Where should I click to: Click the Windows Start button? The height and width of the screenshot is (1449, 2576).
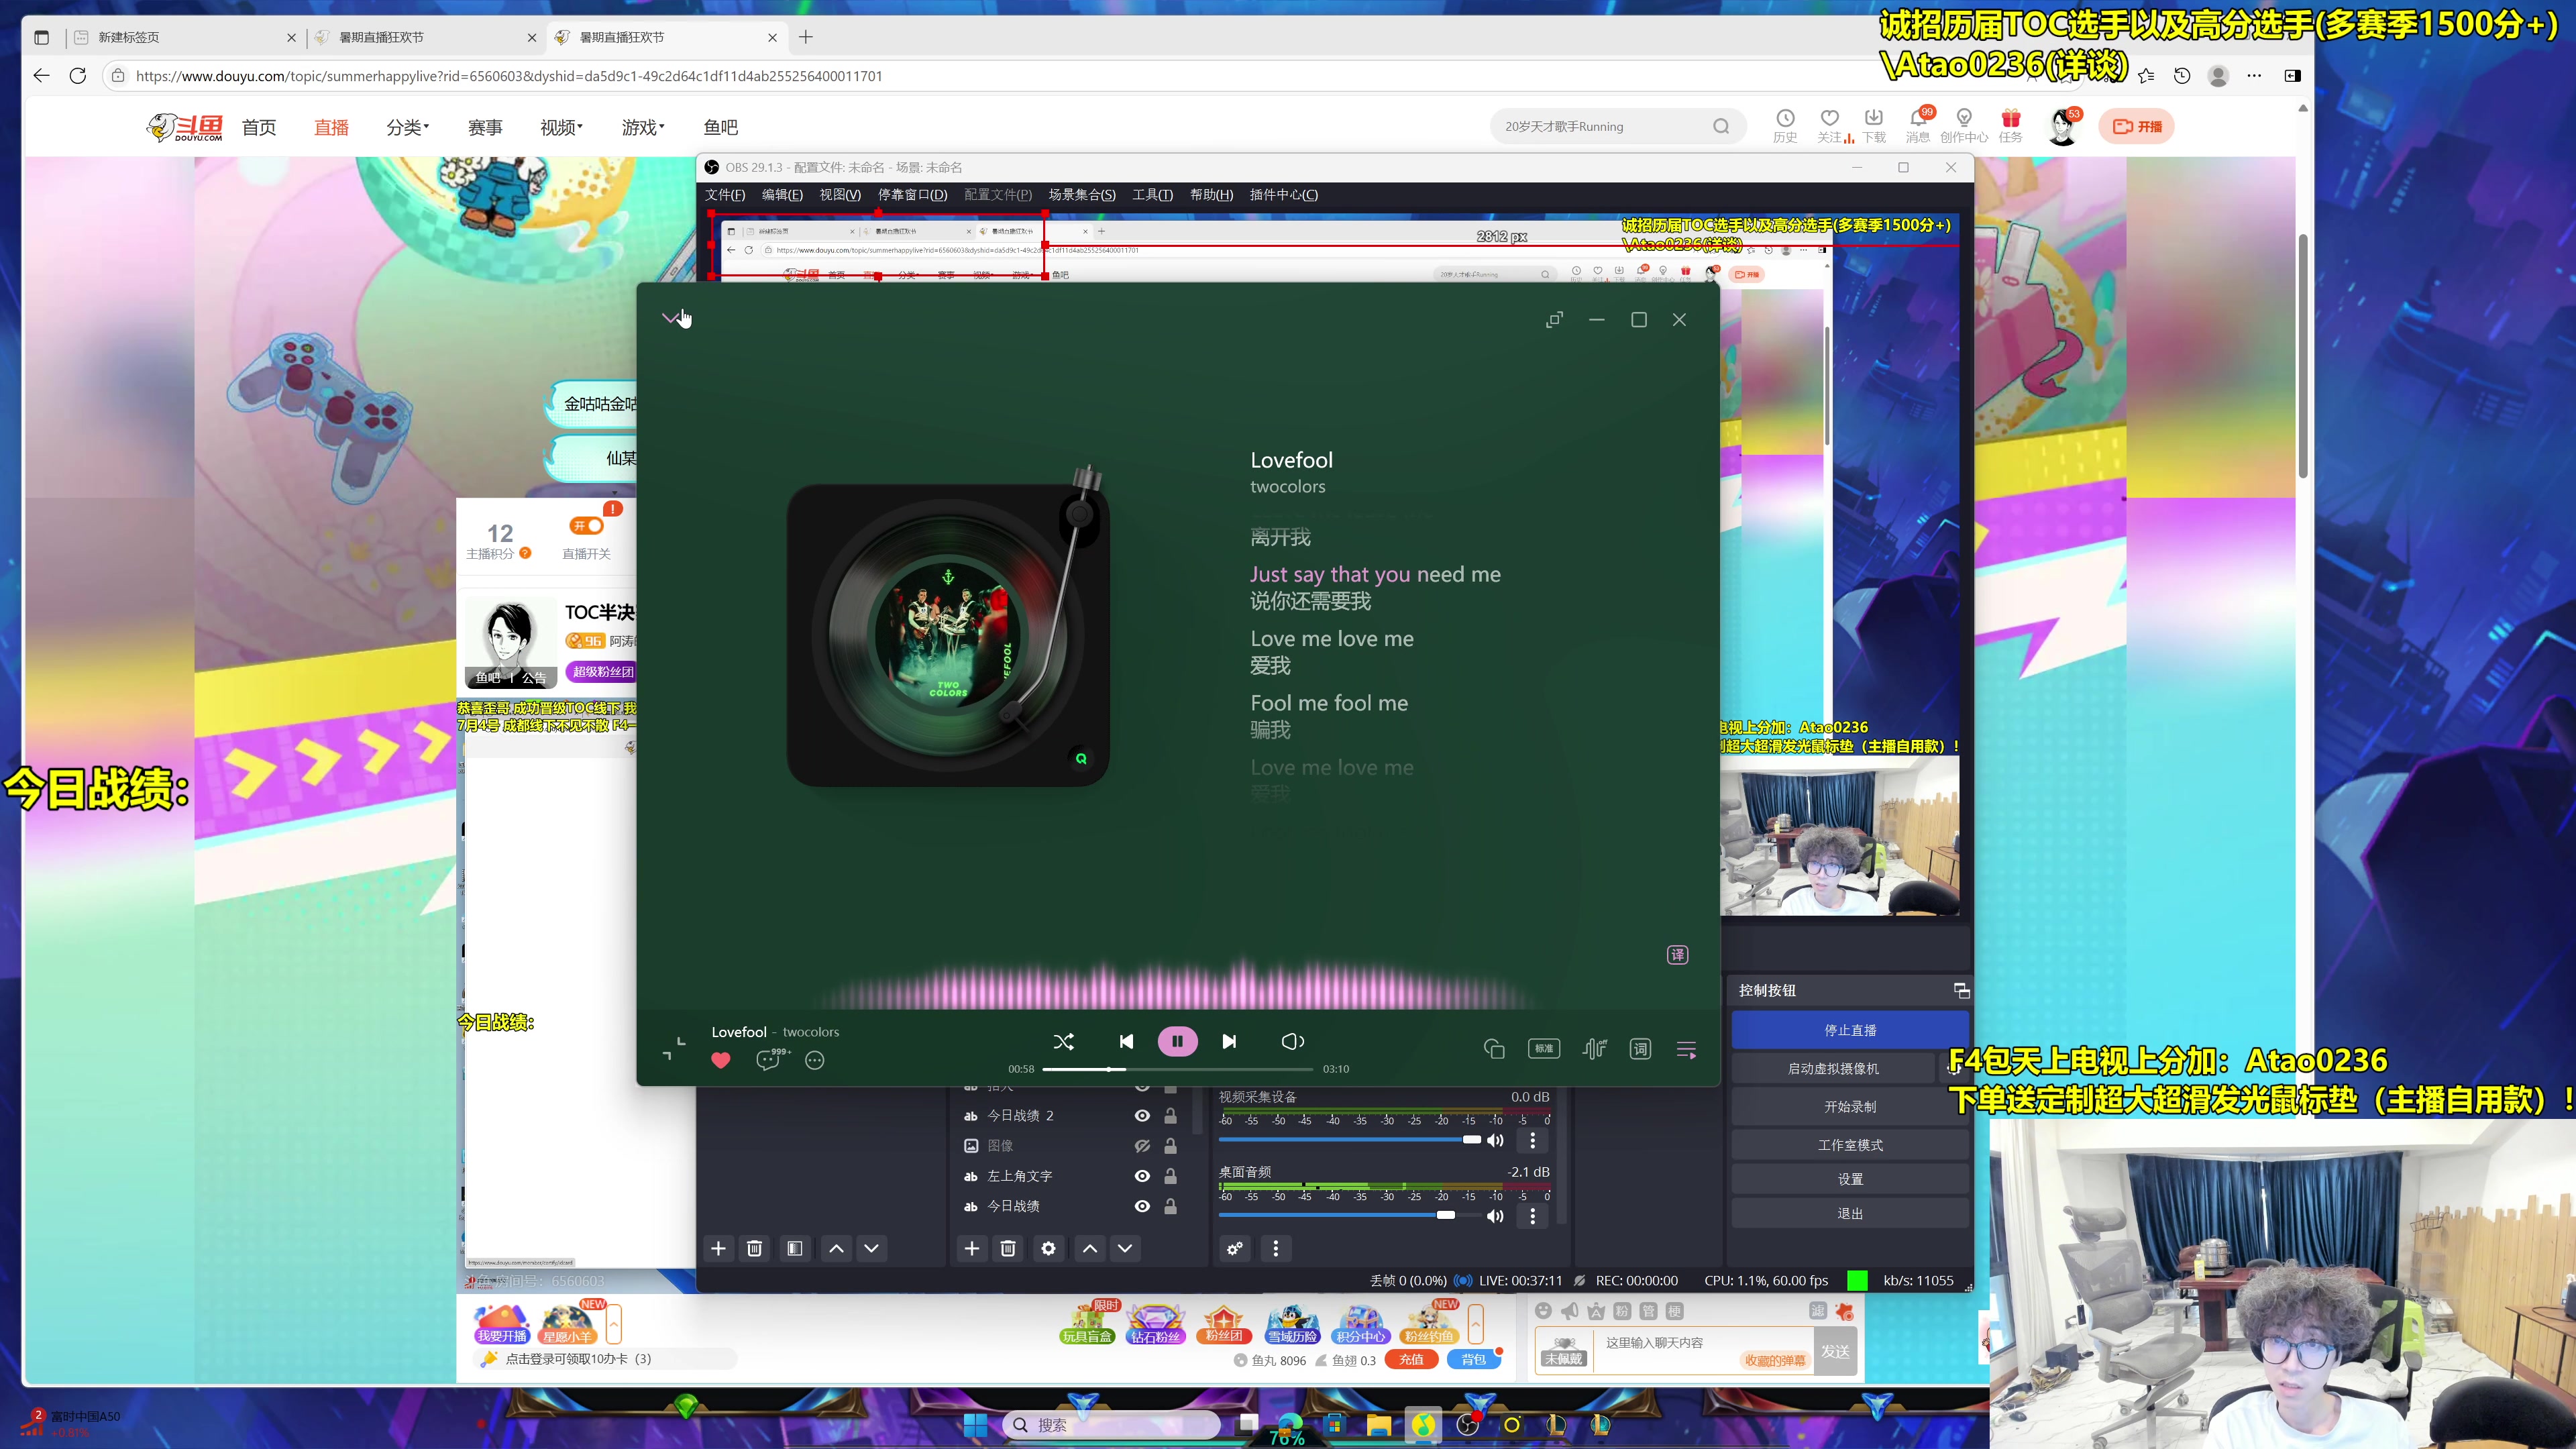tap(975, 1425)
